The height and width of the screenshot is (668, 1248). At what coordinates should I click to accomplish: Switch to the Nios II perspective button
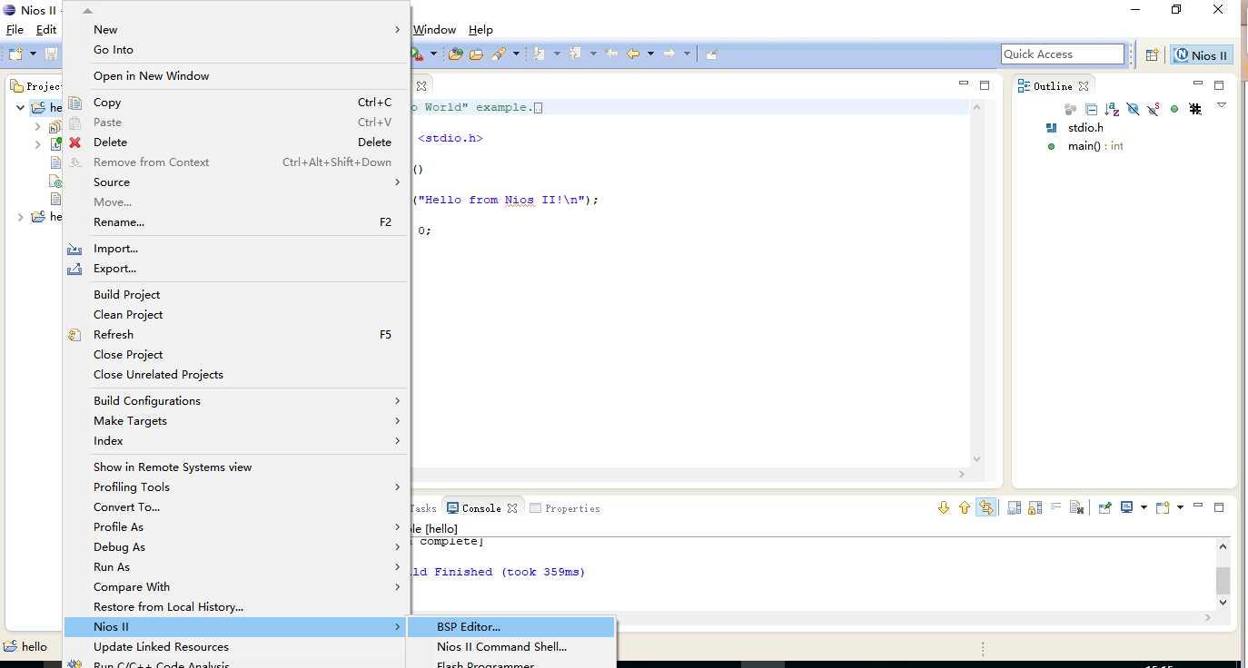point(1201,54)
